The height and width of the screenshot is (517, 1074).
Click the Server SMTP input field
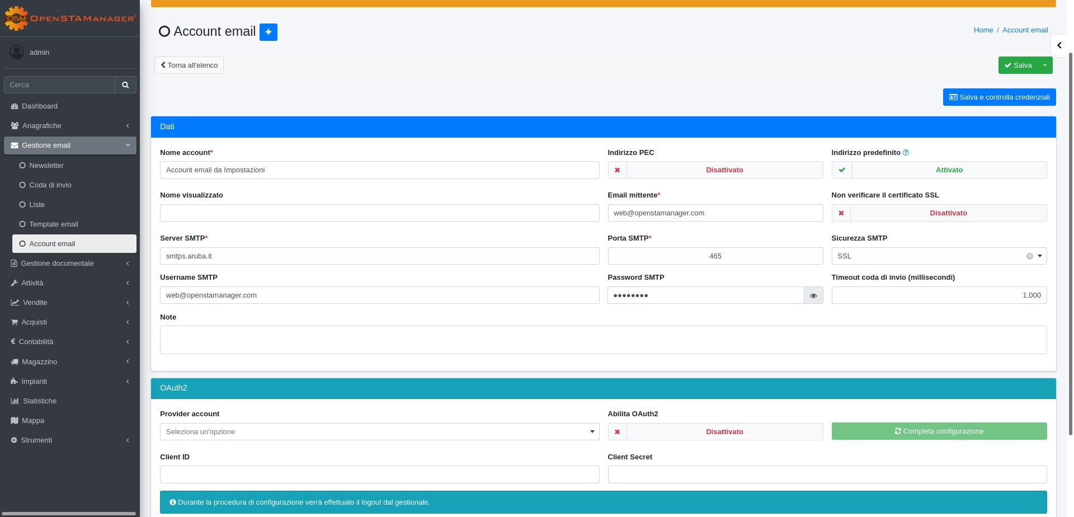pos(379,256)
